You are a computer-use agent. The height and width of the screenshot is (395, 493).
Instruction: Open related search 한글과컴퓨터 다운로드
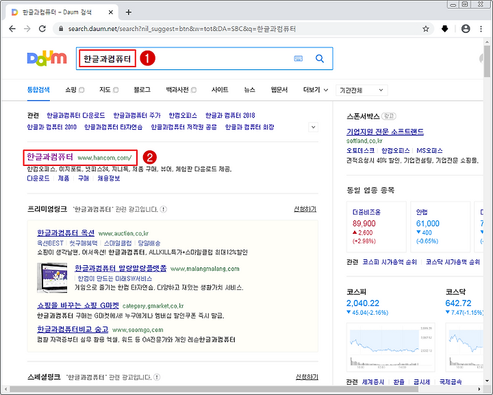point(76,115)
